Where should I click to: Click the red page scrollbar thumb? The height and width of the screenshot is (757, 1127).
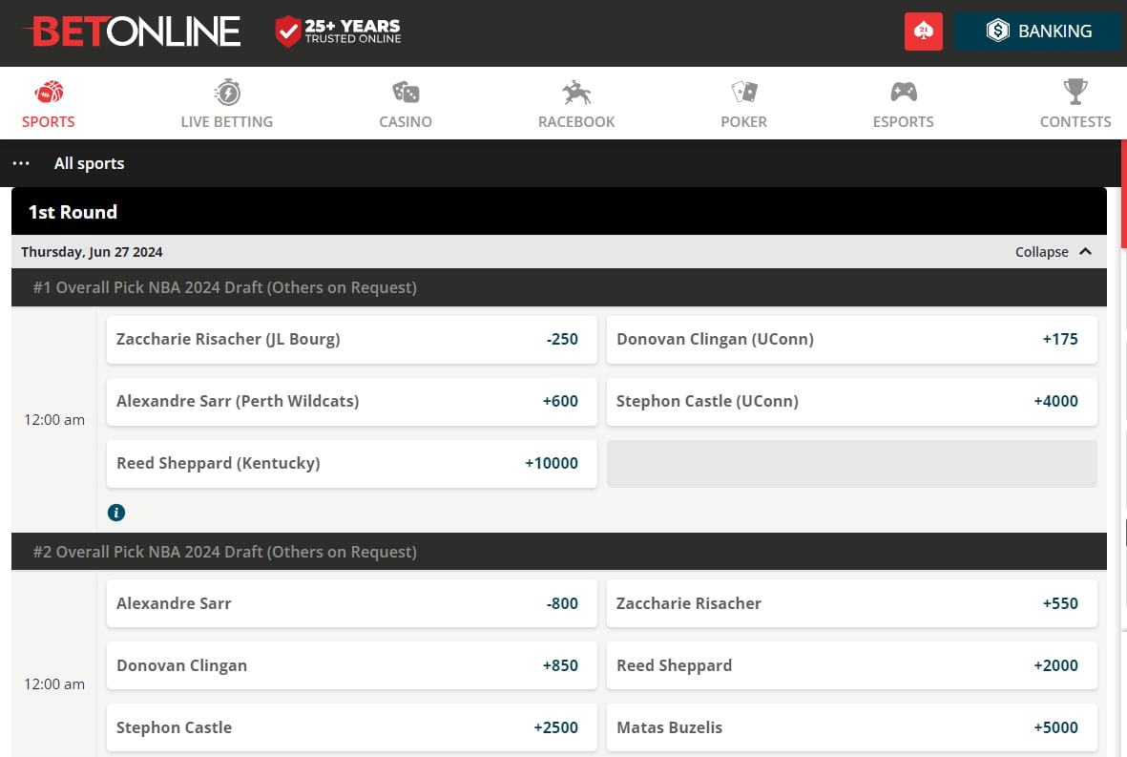tap(1123, 194)
